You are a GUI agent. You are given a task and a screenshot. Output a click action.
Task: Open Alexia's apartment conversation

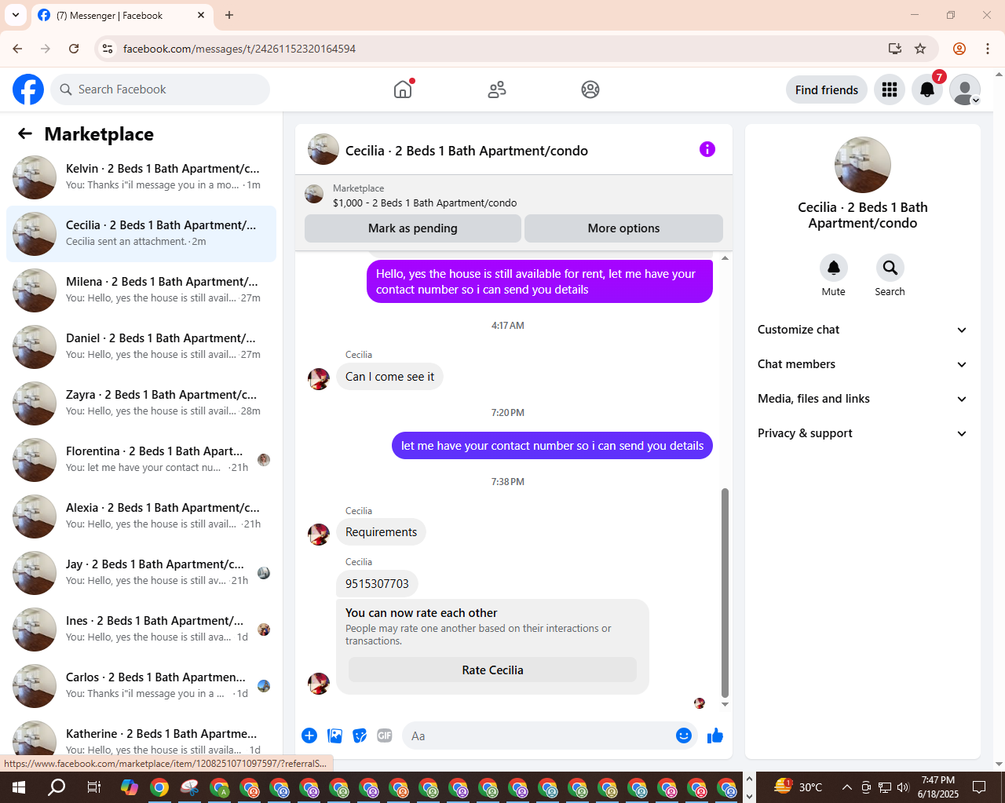(141, 516)
